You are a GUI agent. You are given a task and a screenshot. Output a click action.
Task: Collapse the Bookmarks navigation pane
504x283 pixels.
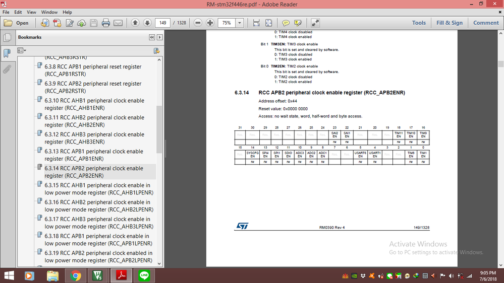pyautogui.click(x=152, y=37)
